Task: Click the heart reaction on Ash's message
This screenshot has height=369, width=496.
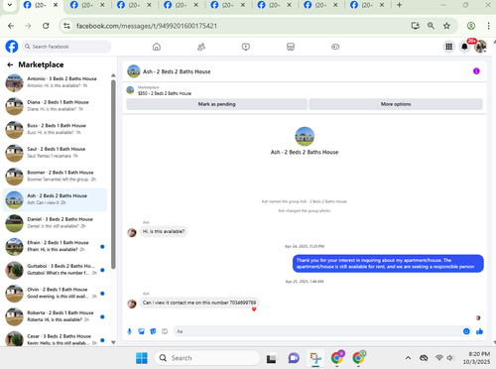Action: [254, 309]
